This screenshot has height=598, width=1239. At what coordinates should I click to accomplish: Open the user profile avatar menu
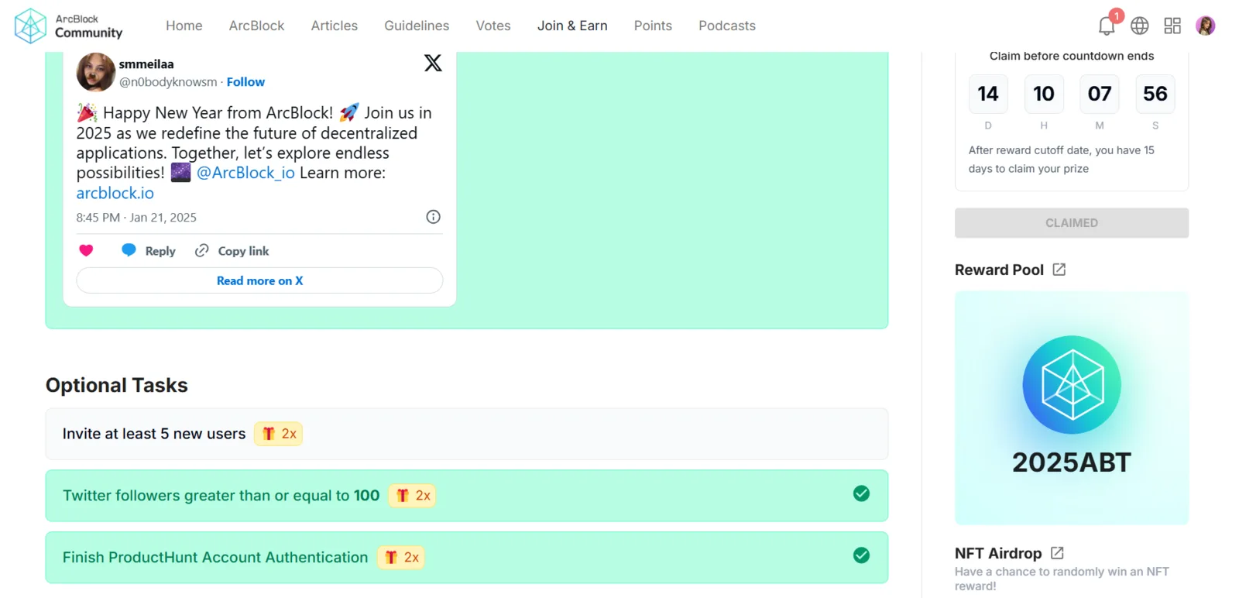[1205, 26]
